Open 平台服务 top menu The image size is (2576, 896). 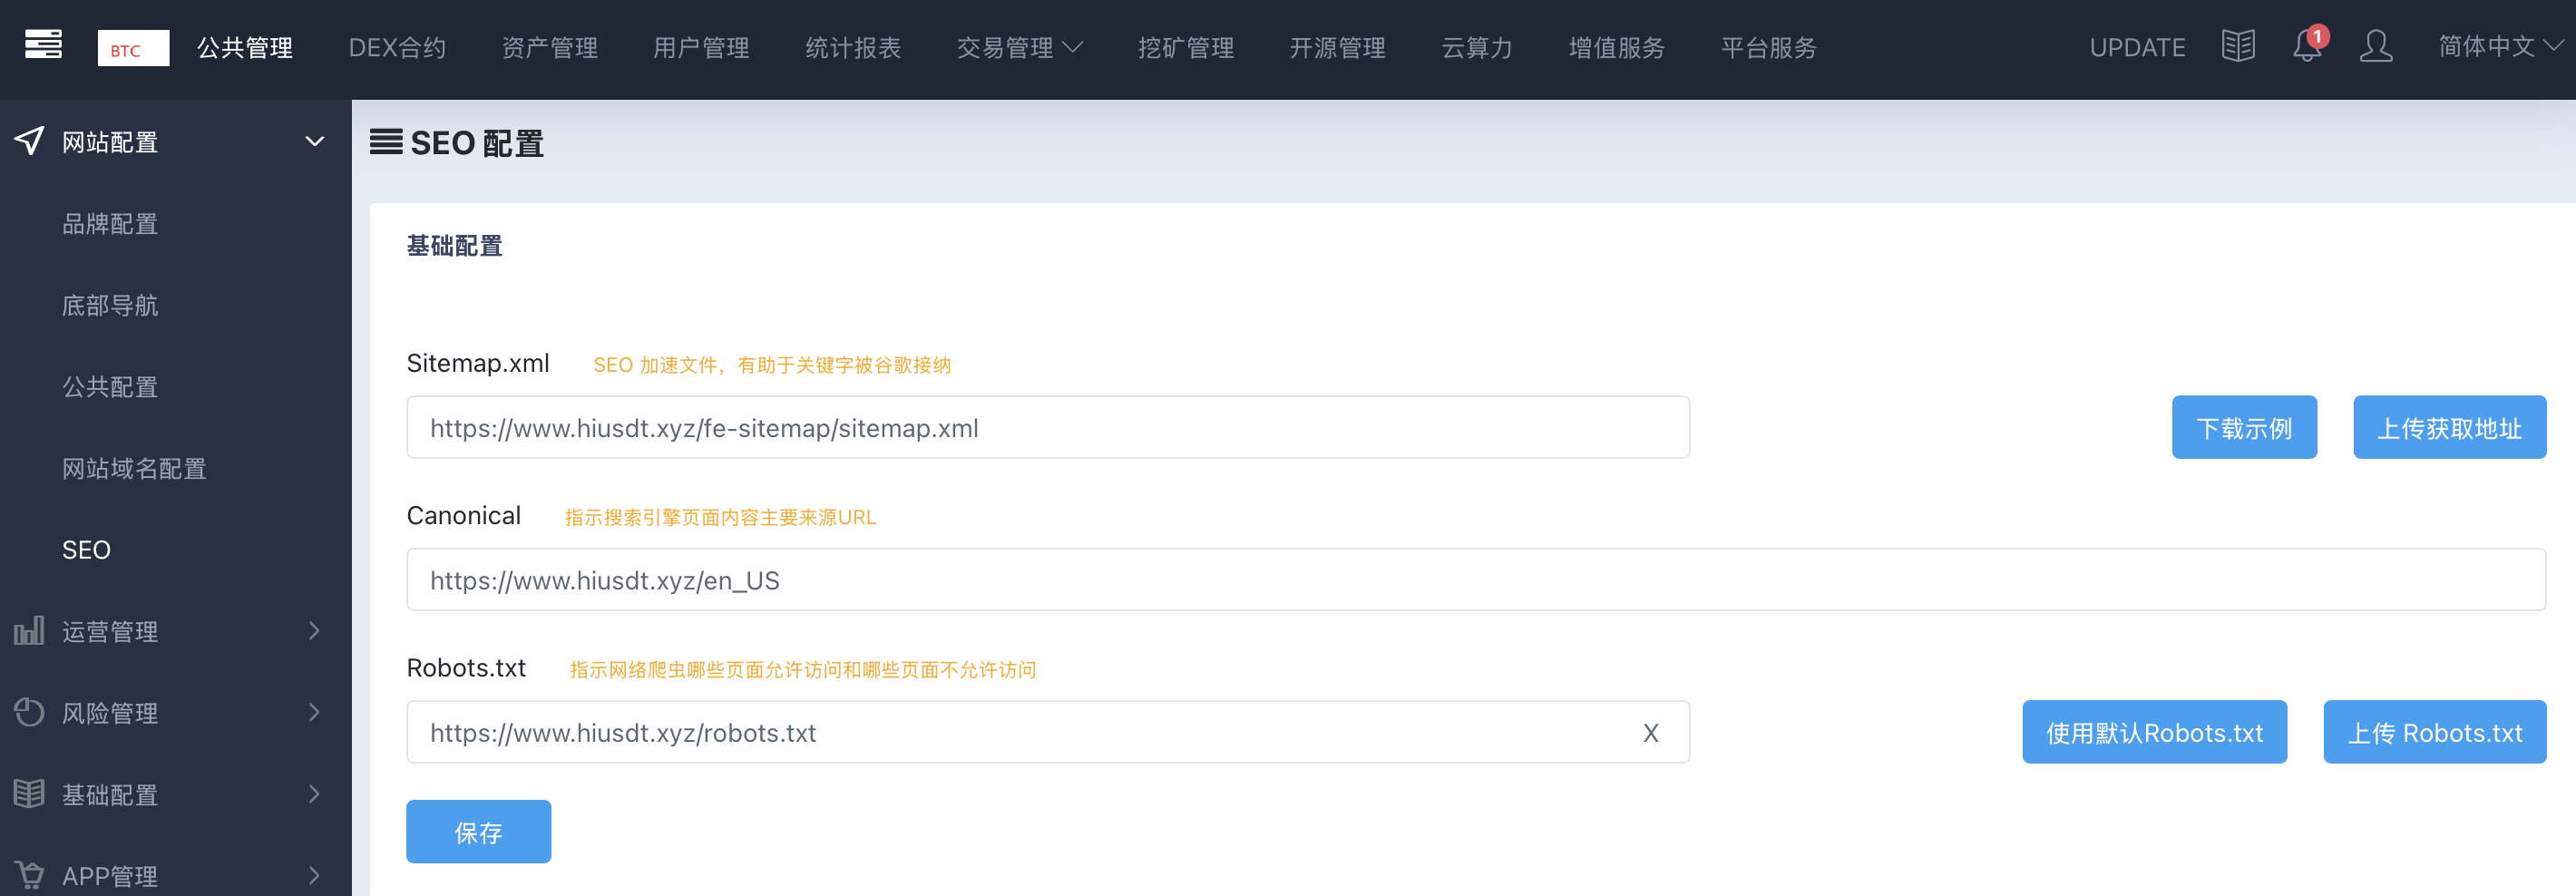click(1769, 47)
